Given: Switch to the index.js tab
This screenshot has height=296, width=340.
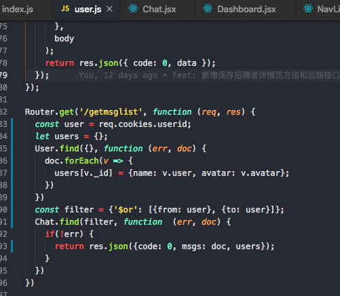Looking at the screenshot, I should (x=18, y=10).
